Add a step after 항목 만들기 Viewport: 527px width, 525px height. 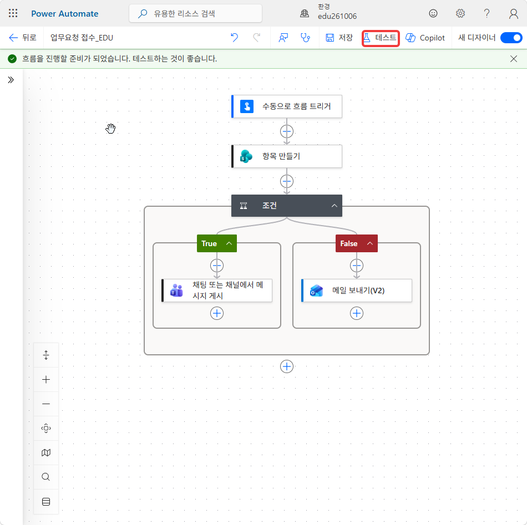click(287, 181)
